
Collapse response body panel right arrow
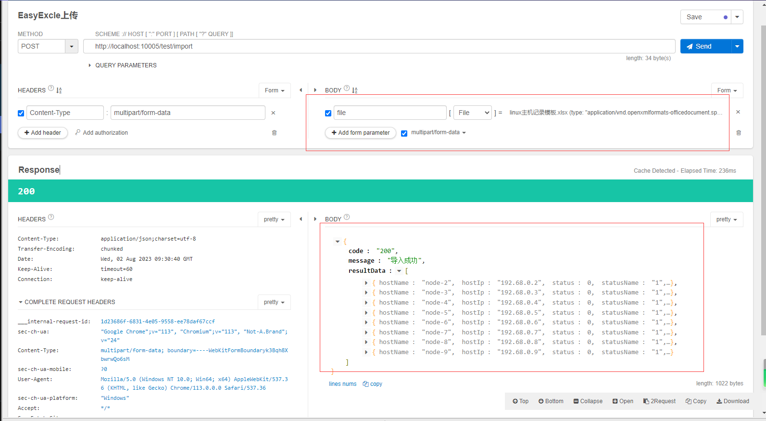pos(315,219)
